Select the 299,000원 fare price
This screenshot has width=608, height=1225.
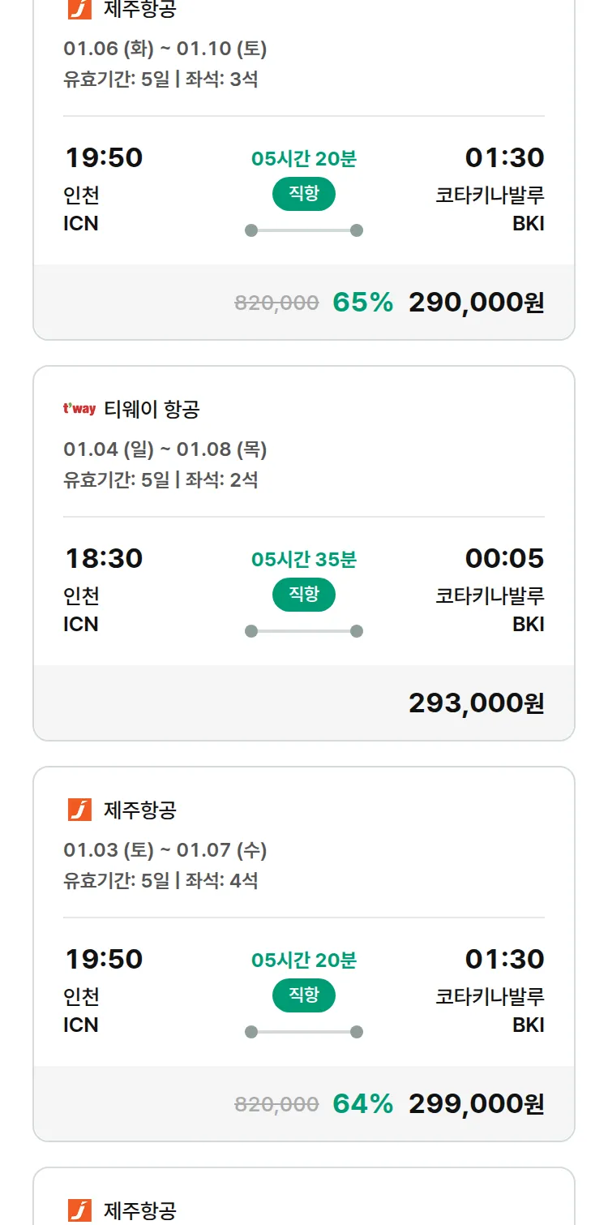(x=476, y=1104)
